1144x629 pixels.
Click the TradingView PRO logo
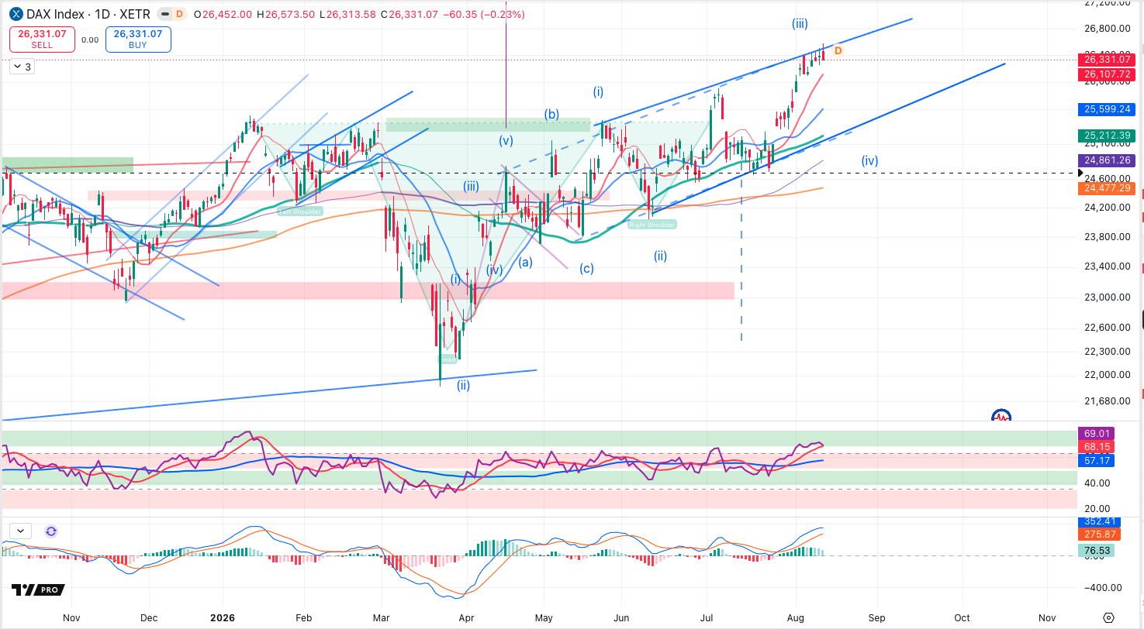point(36,590)
